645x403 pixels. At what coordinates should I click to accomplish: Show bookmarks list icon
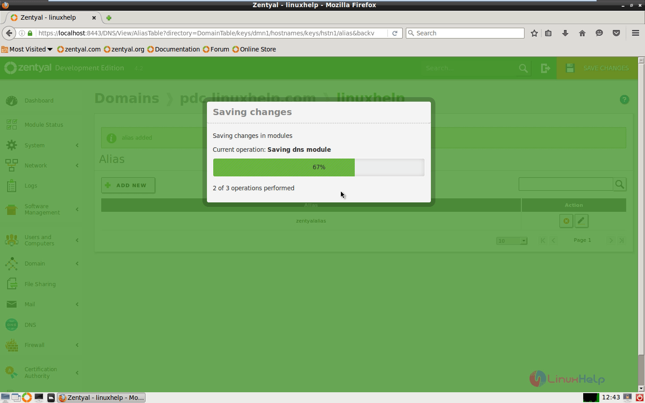pyautogui.click(x=548, y=33)
